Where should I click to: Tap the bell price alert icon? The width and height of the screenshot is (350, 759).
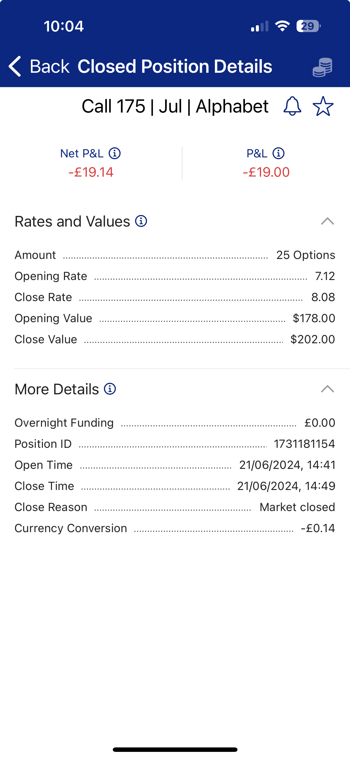point(292,106)
